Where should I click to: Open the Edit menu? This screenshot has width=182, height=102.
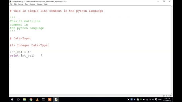15,4
